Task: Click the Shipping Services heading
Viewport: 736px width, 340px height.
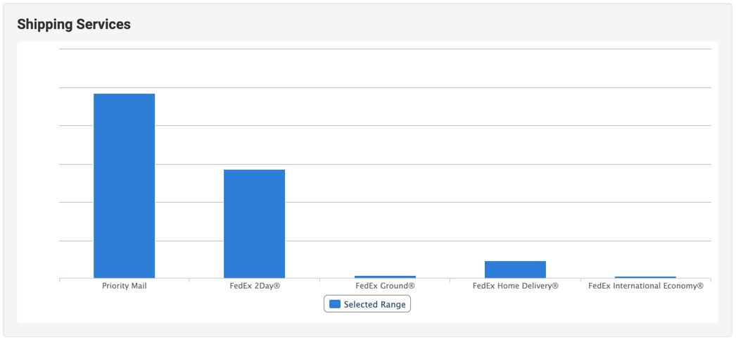Action: pos(74,24)
